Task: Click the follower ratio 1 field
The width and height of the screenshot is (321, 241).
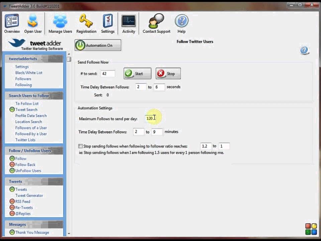Action: point(224,146)
